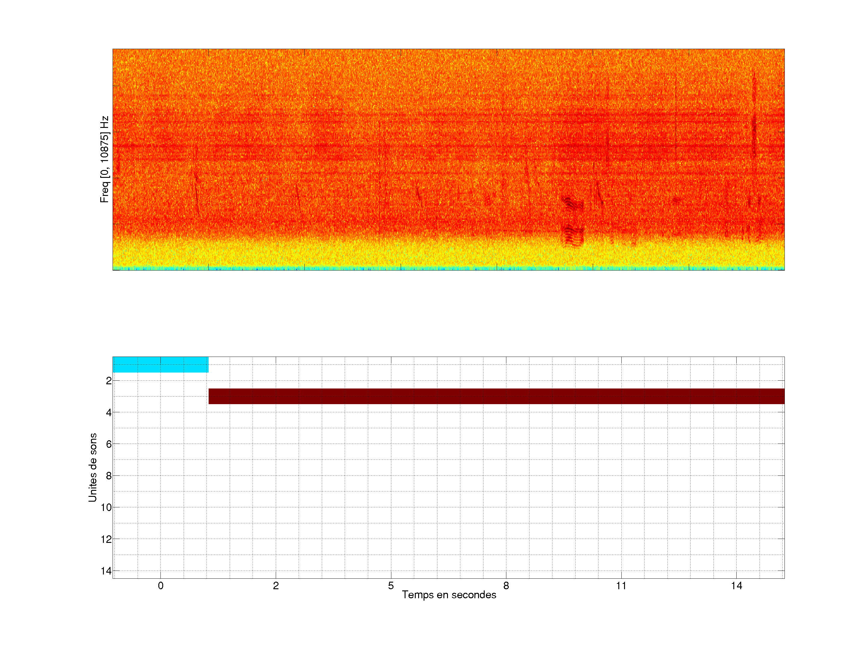Click the 'Temps en secondes' axis label
This screenshot has height=650, width=867.
tap(449, 595)
